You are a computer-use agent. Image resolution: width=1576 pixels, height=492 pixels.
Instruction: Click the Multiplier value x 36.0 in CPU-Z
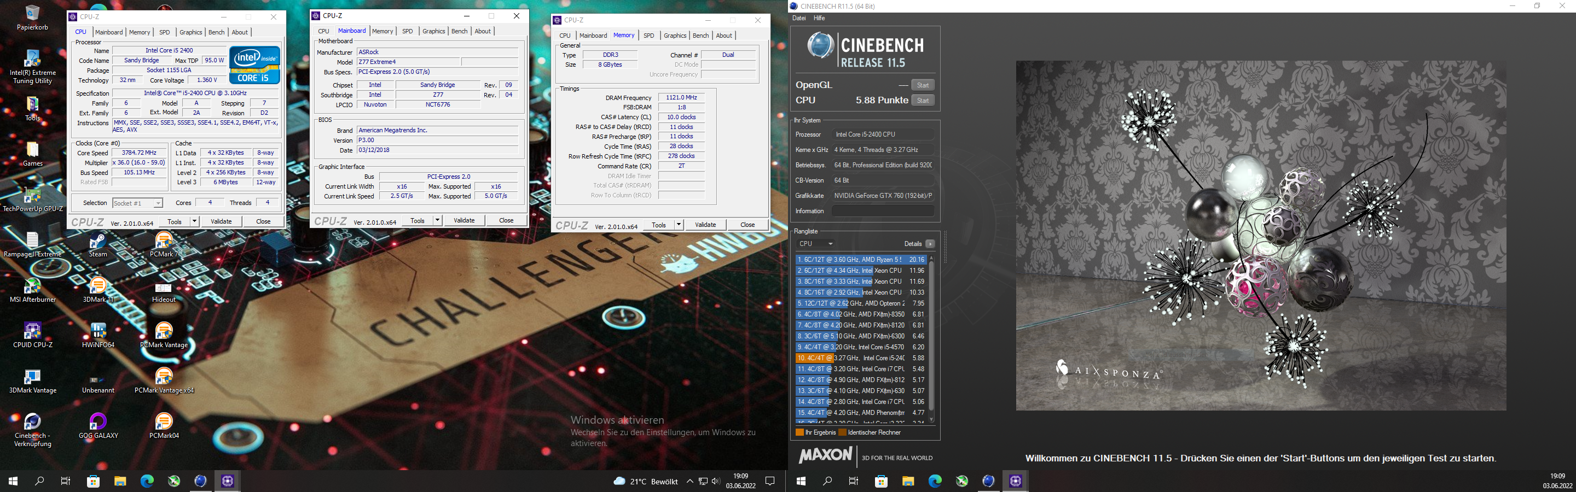140,162
